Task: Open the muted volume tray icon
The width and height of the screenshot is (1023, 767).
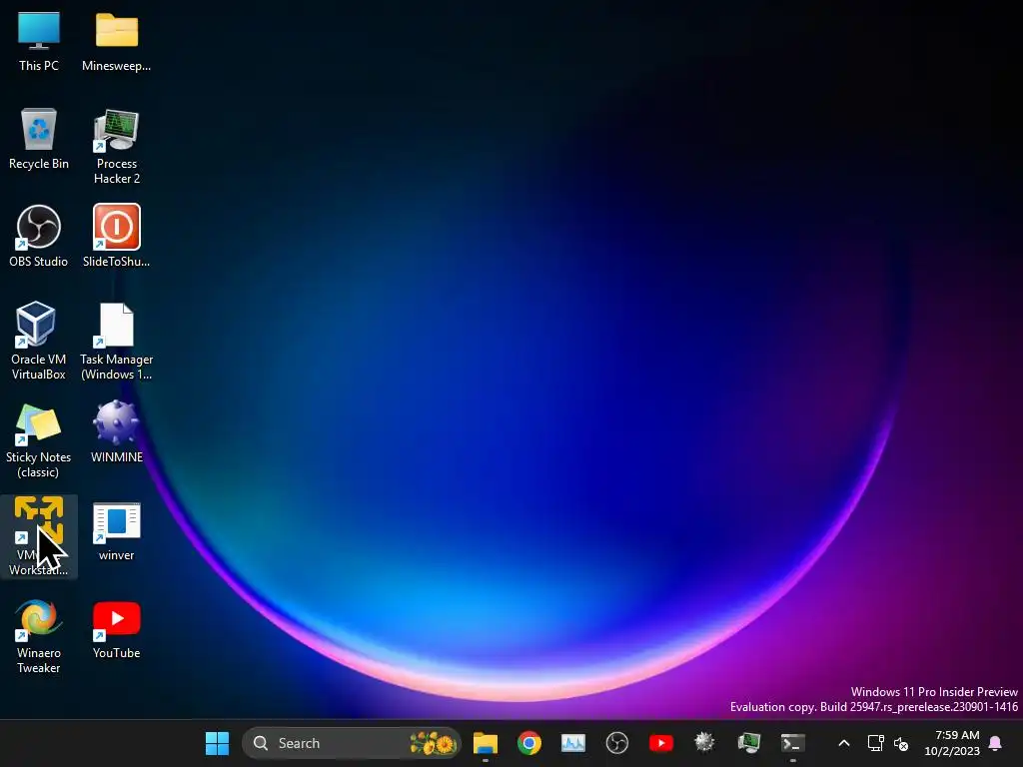Action: click(901, 743)
